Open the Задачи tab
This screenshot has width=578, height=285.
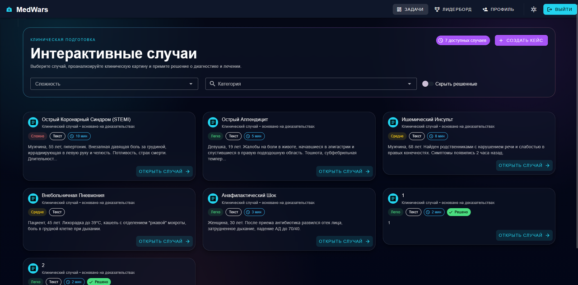tap(410, 9)
